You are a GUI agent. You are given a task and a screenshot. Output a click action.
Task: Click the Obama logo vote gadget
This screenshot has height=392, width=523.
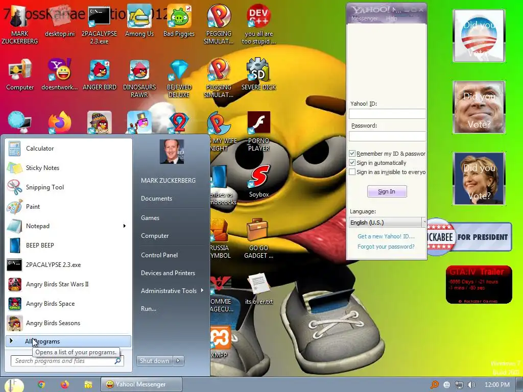coord(479,36)
